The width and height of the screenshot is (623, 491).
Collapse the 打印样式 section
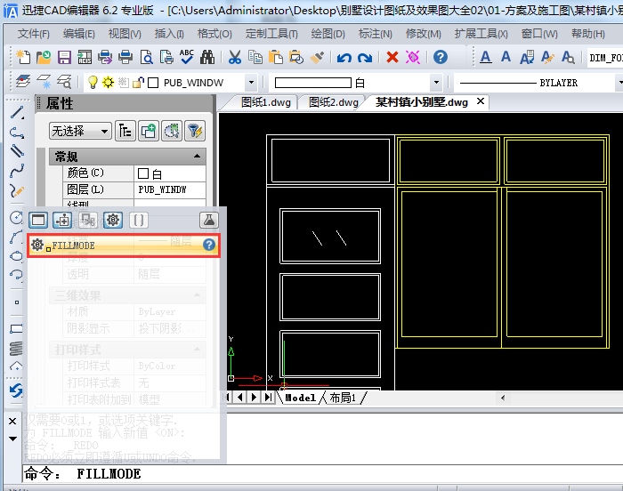(x=197, y=350)
